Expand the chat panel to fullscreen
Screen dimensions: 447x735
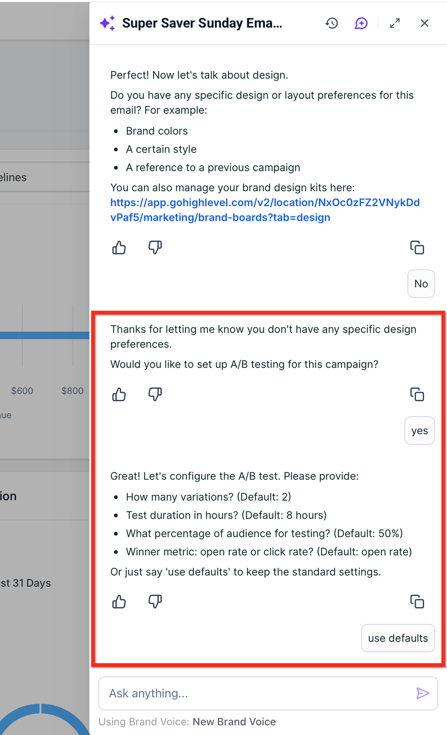(x=395, y=23)
